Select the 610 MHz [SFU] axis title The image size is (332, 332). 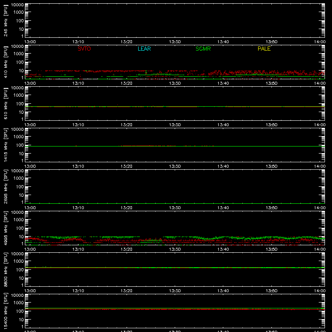5,103
